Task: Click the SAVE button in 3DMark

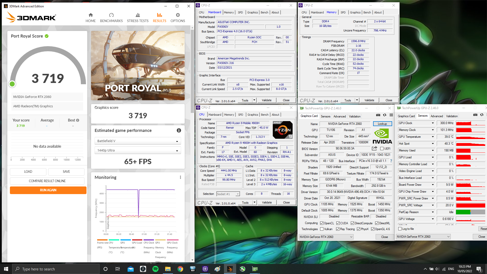Action: click(66, 172)
